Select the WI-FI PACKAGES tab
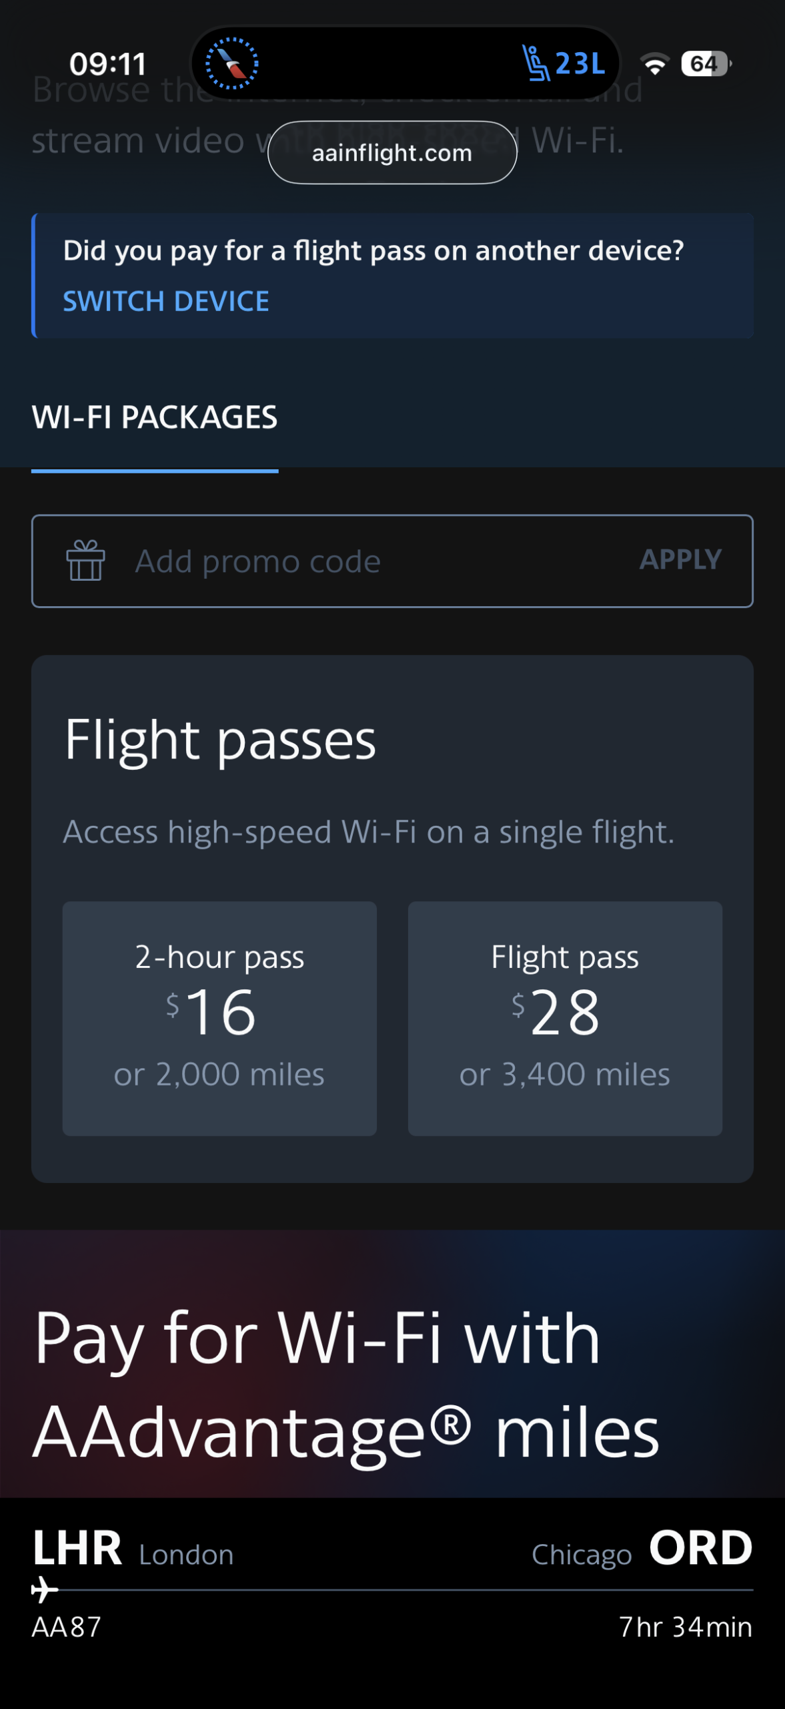 click(155, 419)
